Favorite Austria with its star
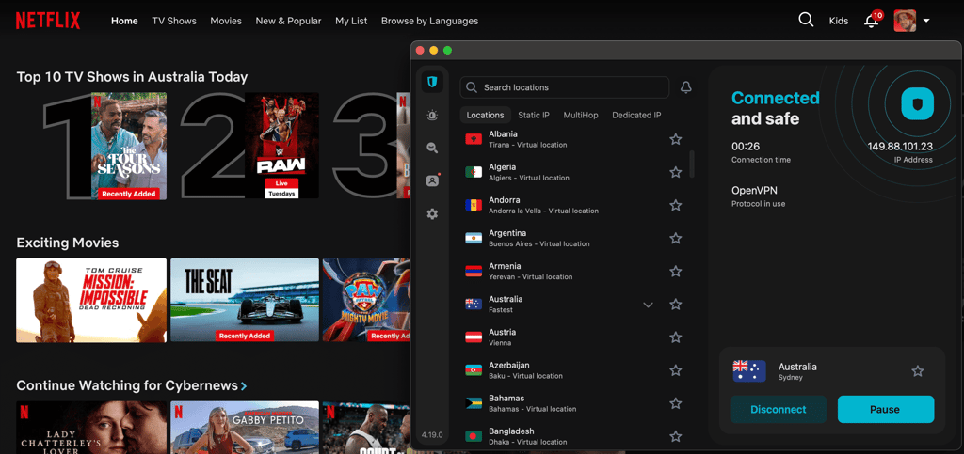Viewport: 964px width, 454px height. point(676,337)
